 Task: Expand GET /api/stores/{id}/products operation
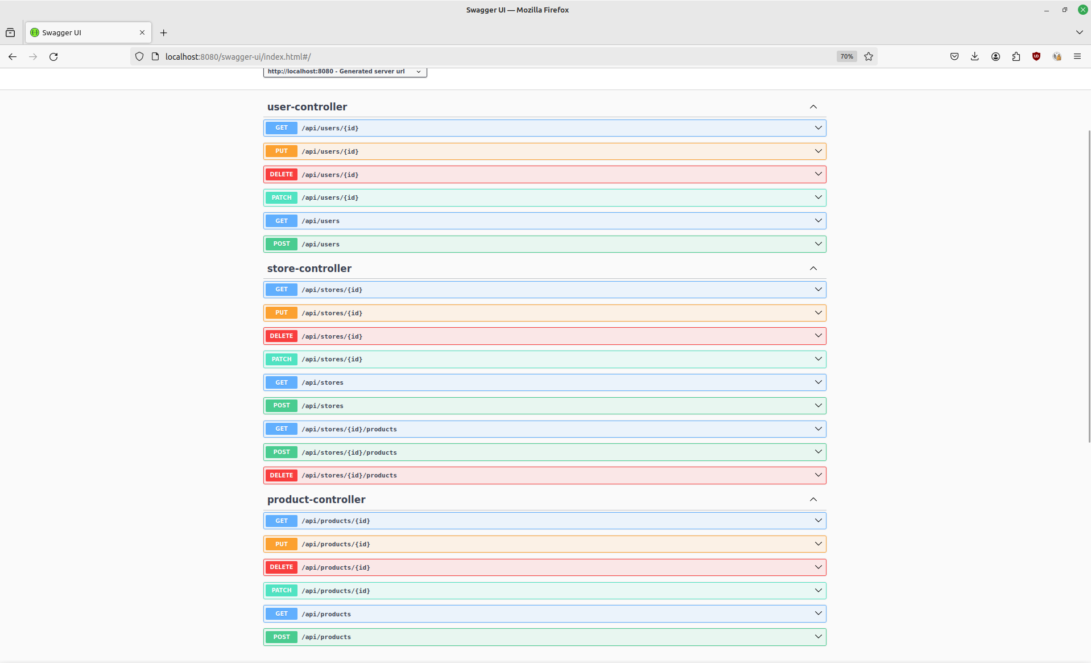pyautogui.click(x=545, y=429)
